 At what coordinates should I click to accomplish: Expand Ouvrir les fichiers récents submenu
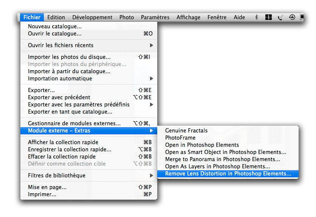[89, 45]
